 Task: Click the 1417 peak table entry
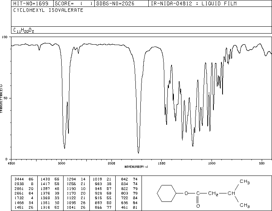point(50,184)
